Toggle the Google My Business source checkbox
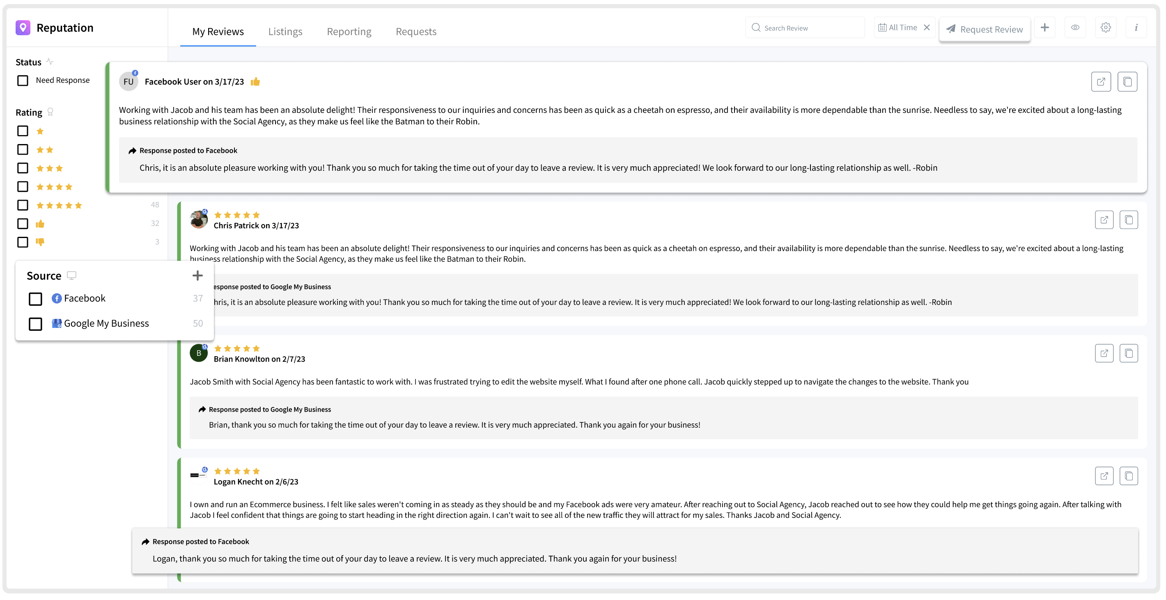Screen dimensions: 1166x600 point(35,324)
